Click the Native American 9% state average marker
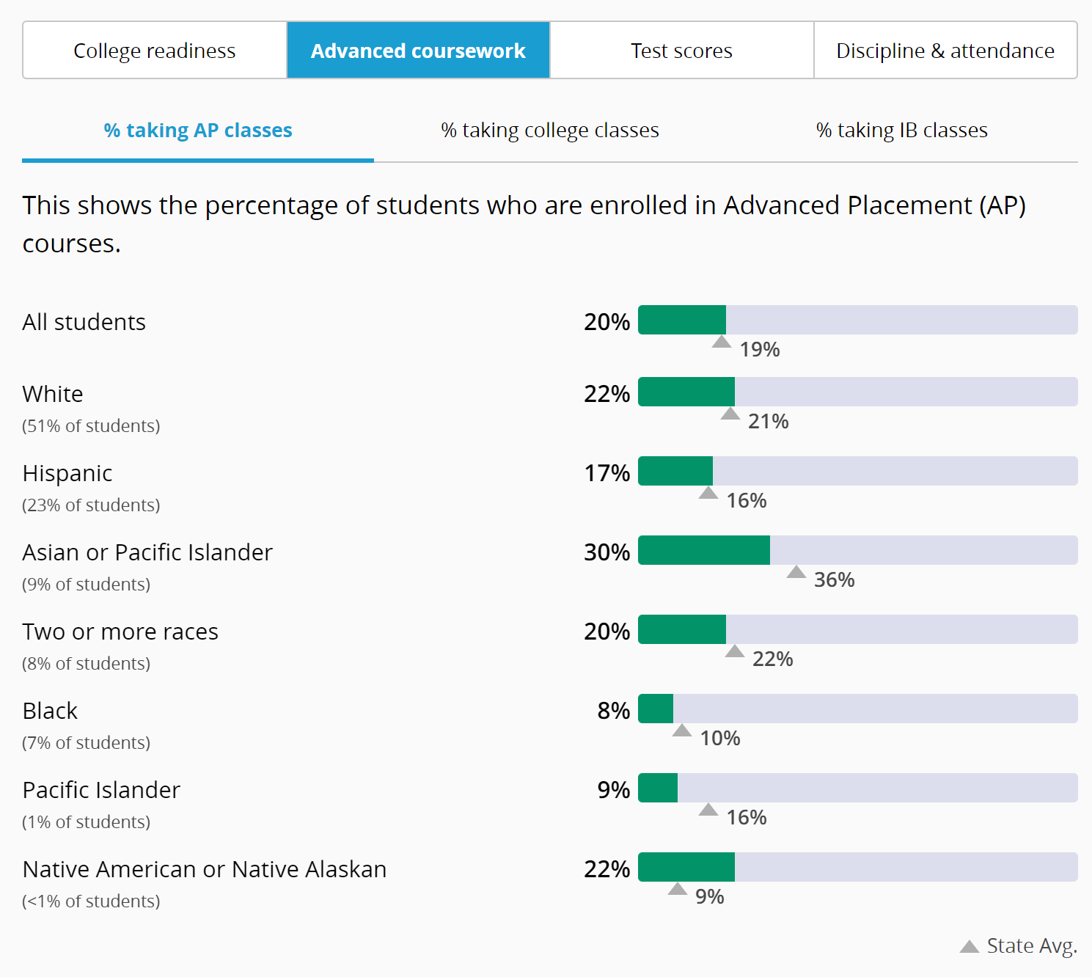 (678, 889)
